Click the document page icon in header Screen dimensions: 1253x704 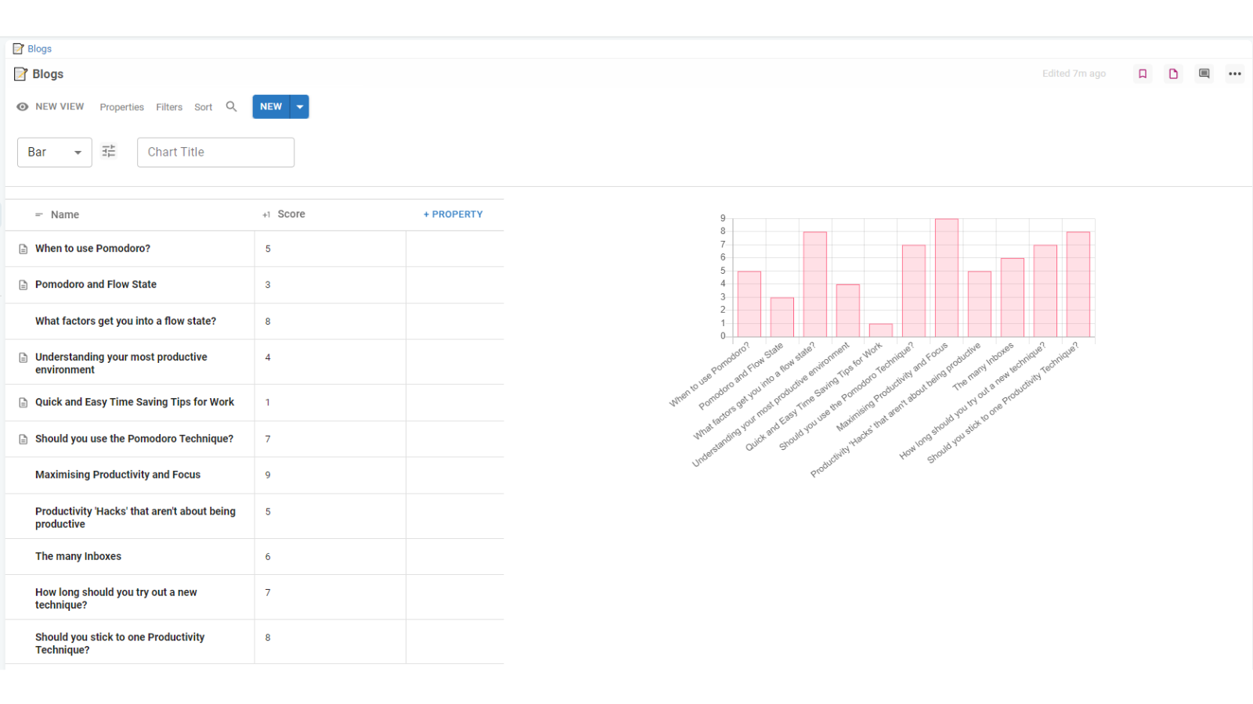point(1173,74)
